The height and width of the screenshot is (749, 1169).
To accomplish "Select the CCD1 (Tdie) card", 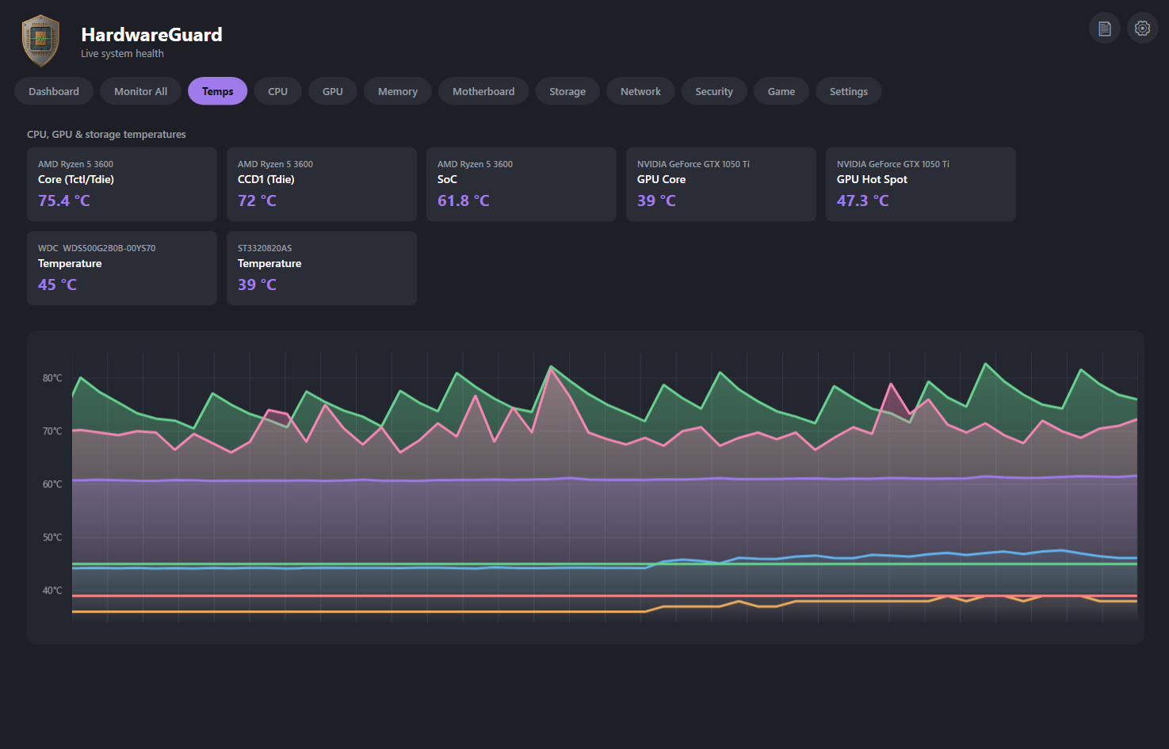I will click(x=322, y=184).
